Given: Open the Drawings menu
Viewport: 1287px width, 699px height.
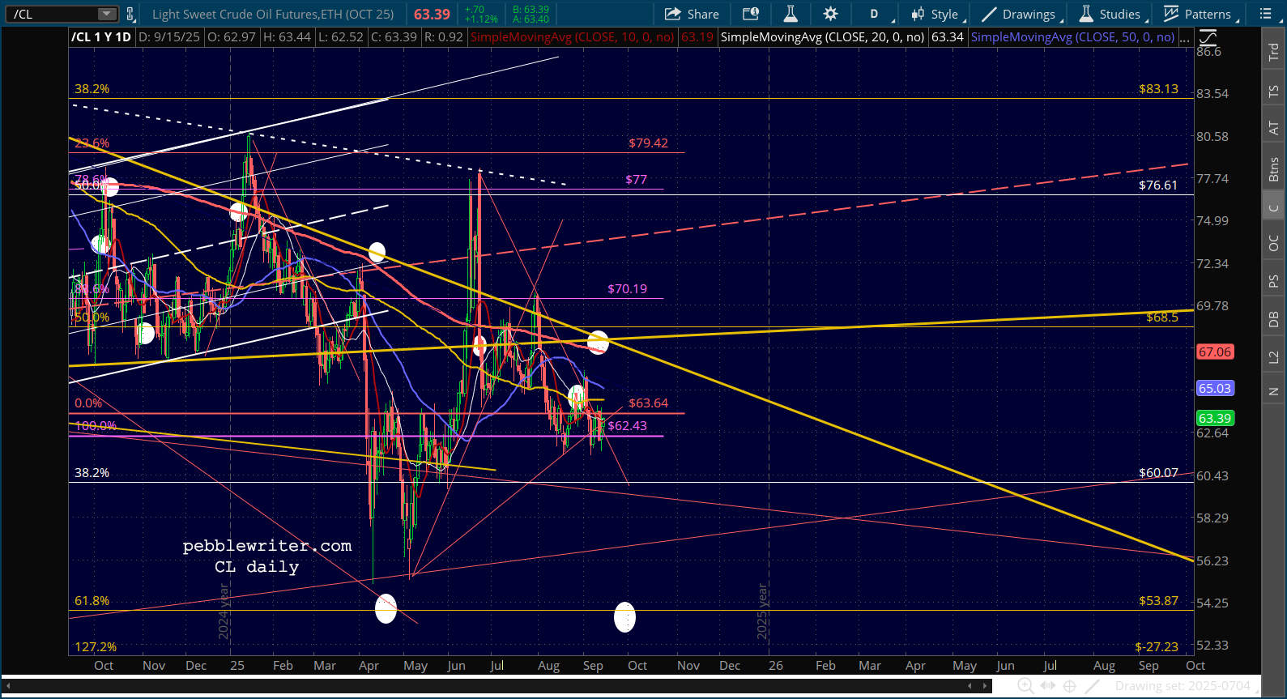Looking at the screenshot, I should pyautogui.click(x=1019, y=14).
